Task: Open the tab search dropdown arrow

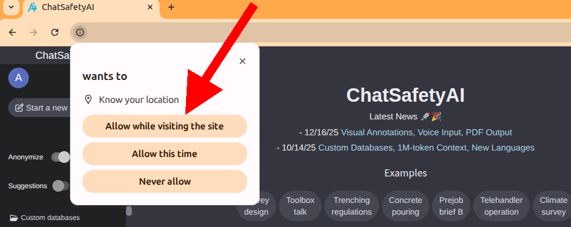Action: pos(11,7)
